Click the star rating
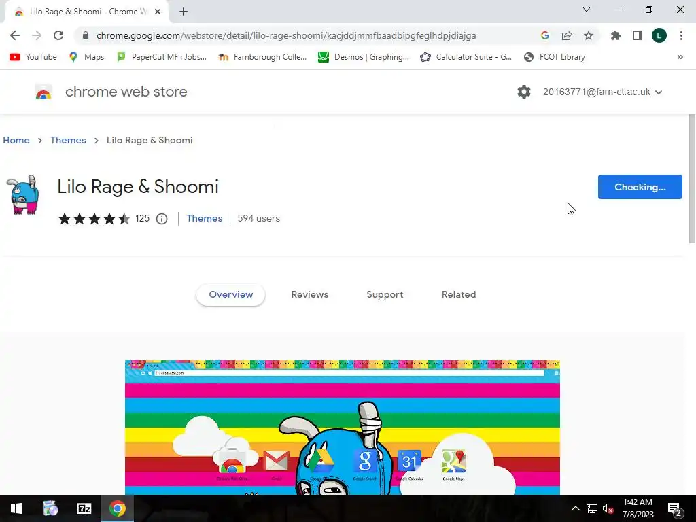The image size is (696, 522). click(94, 218)
